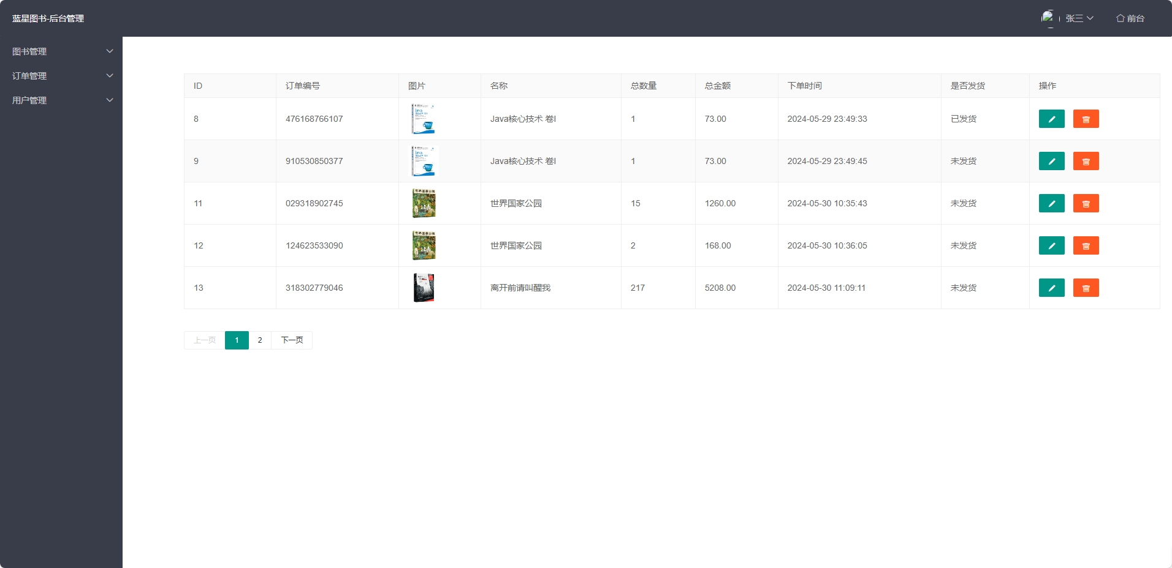Delete order 476168766107 via trash icon

1086,119
